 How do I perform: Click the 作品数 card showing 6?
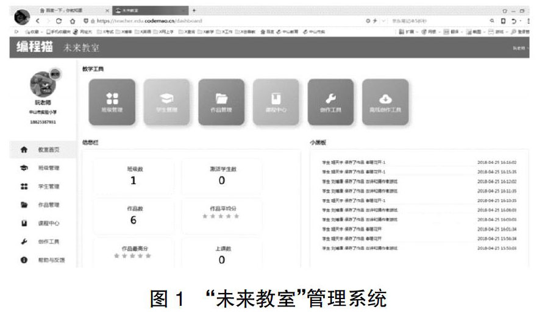click(x=134, y=216)
